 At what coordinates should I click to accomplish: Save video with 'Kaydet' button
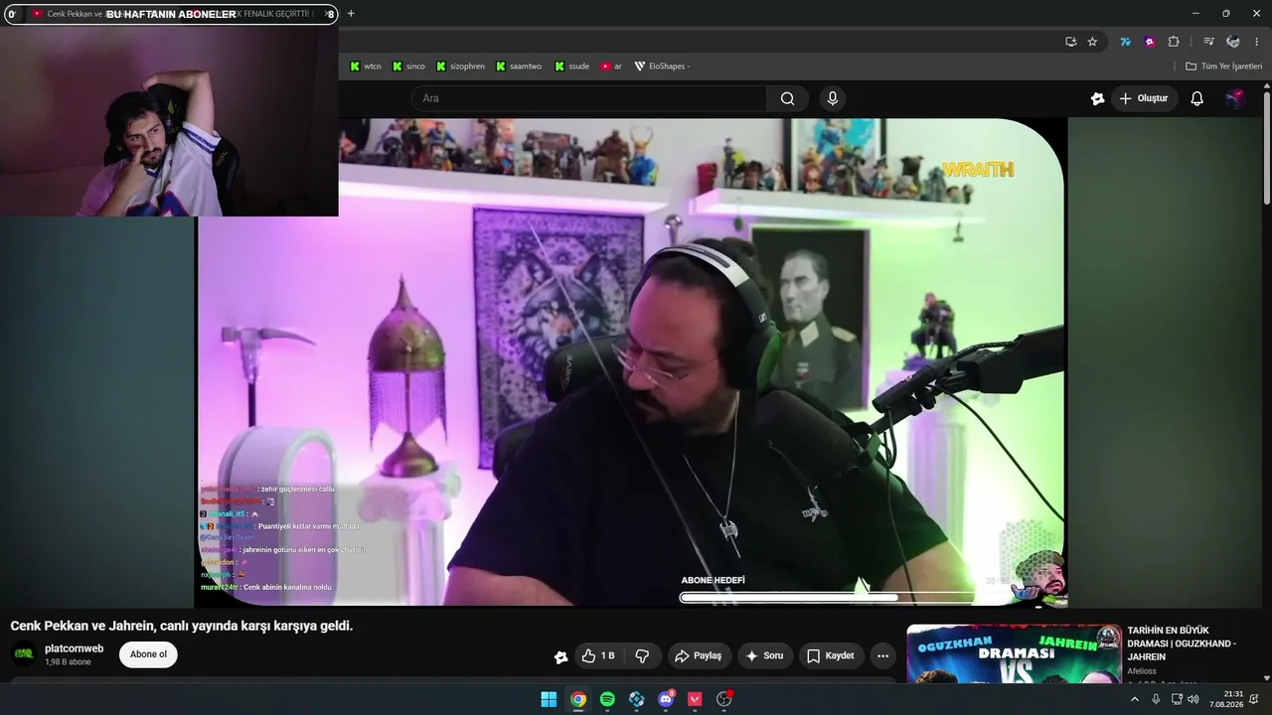tap(832, 655)
